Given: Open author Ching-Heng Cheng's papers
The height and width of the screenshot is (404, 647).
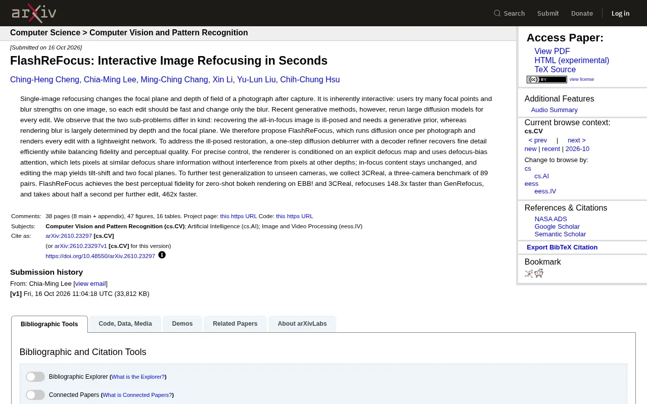Looking at the screenshot, I should pos(45,80).
